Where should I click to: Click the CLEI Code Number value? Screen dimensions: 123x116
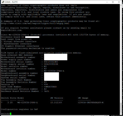click(x=50, y=87)
